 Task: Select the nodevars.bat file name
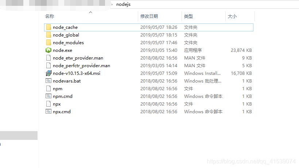(x=67, y=81)
